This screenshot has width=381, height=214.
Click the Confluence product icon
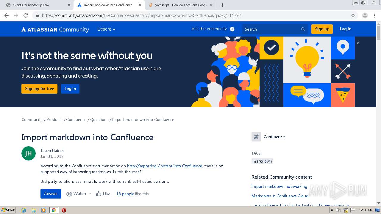[256, 137]
